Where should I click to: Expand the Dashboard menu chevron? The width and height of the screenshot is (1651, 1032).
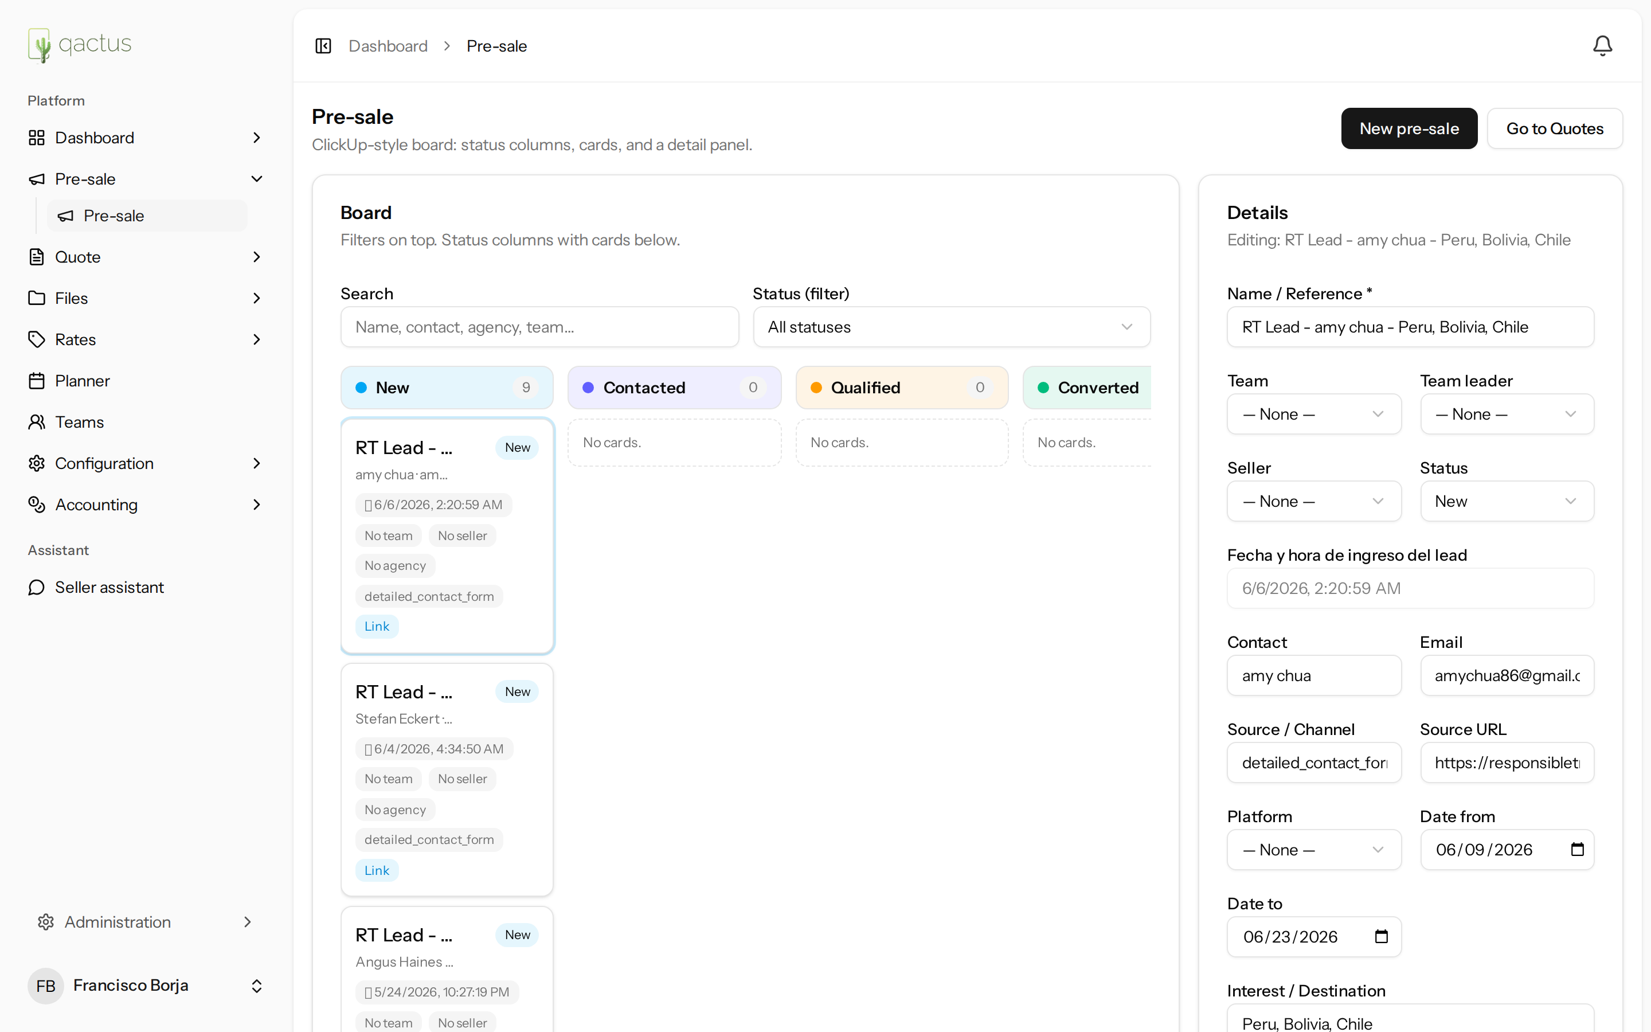(x=256, y=138)
